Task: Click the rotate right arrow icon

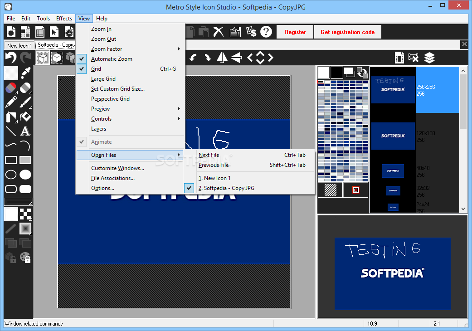Action: tap(208, 58)
